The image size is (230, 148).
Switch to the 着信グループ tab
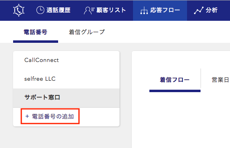click(87, 32)
